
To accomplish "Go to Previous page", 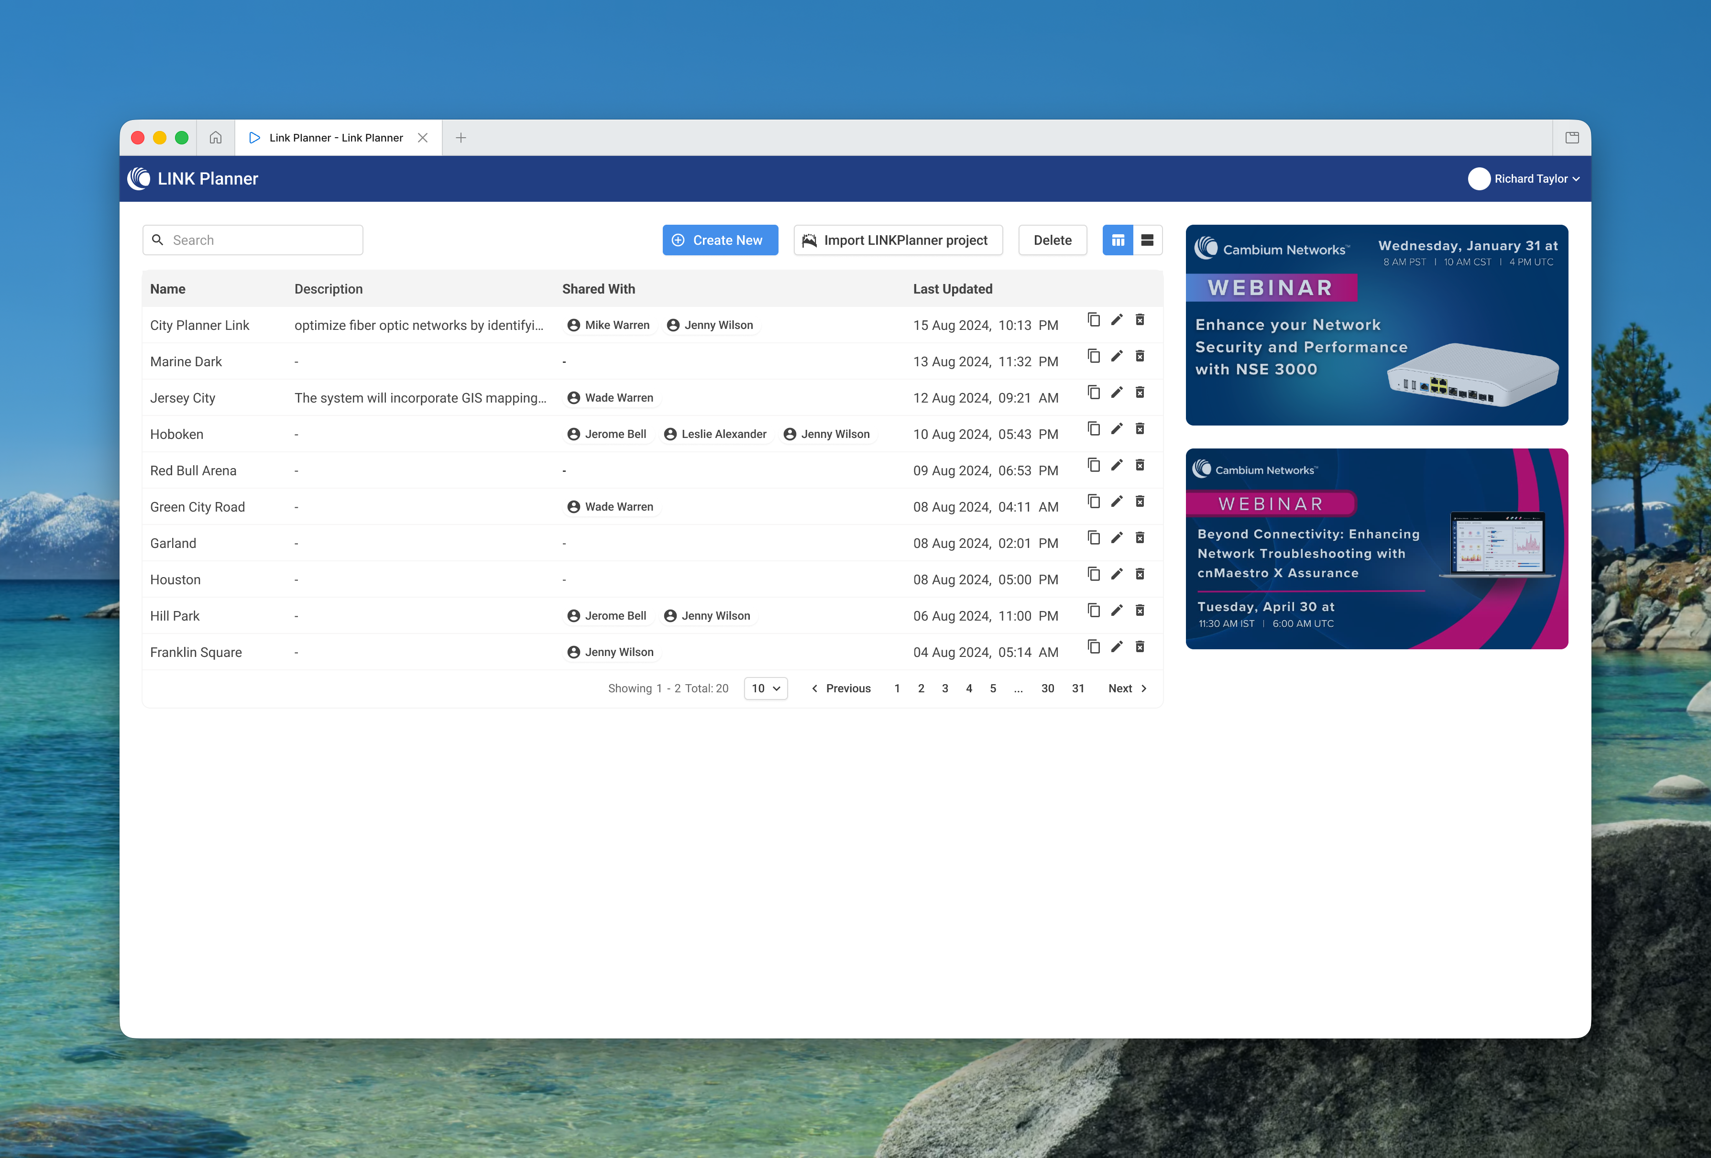I will click(x=841, y=688).
